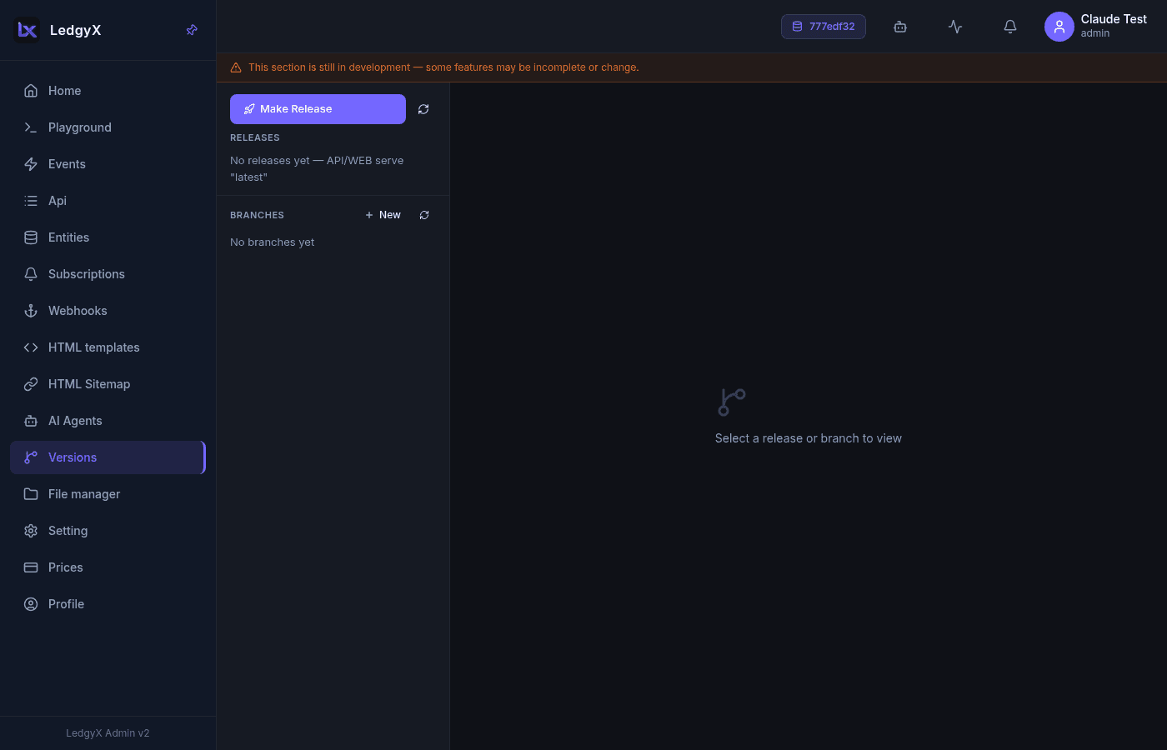Image resolution: width=1167 pixels, height=750 pixels.
Task: Click the BRANCHES section heading
Action: point(257,215)
